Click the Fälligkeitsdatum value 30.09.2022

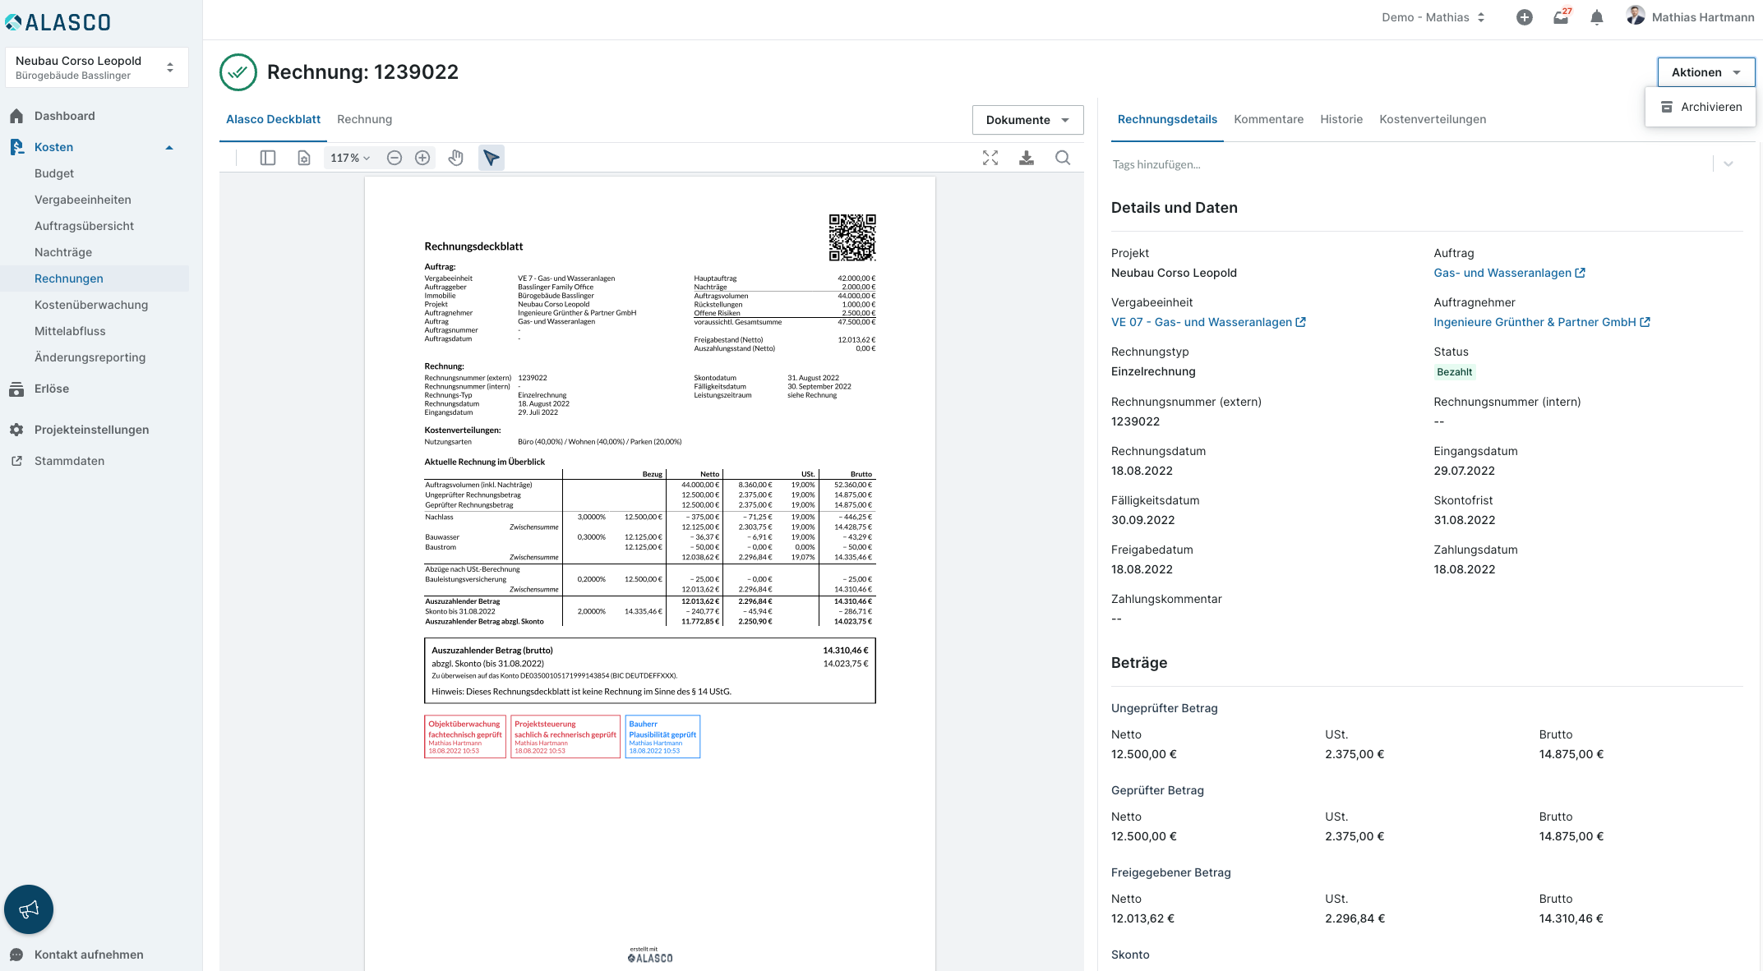coord(1142,520)
